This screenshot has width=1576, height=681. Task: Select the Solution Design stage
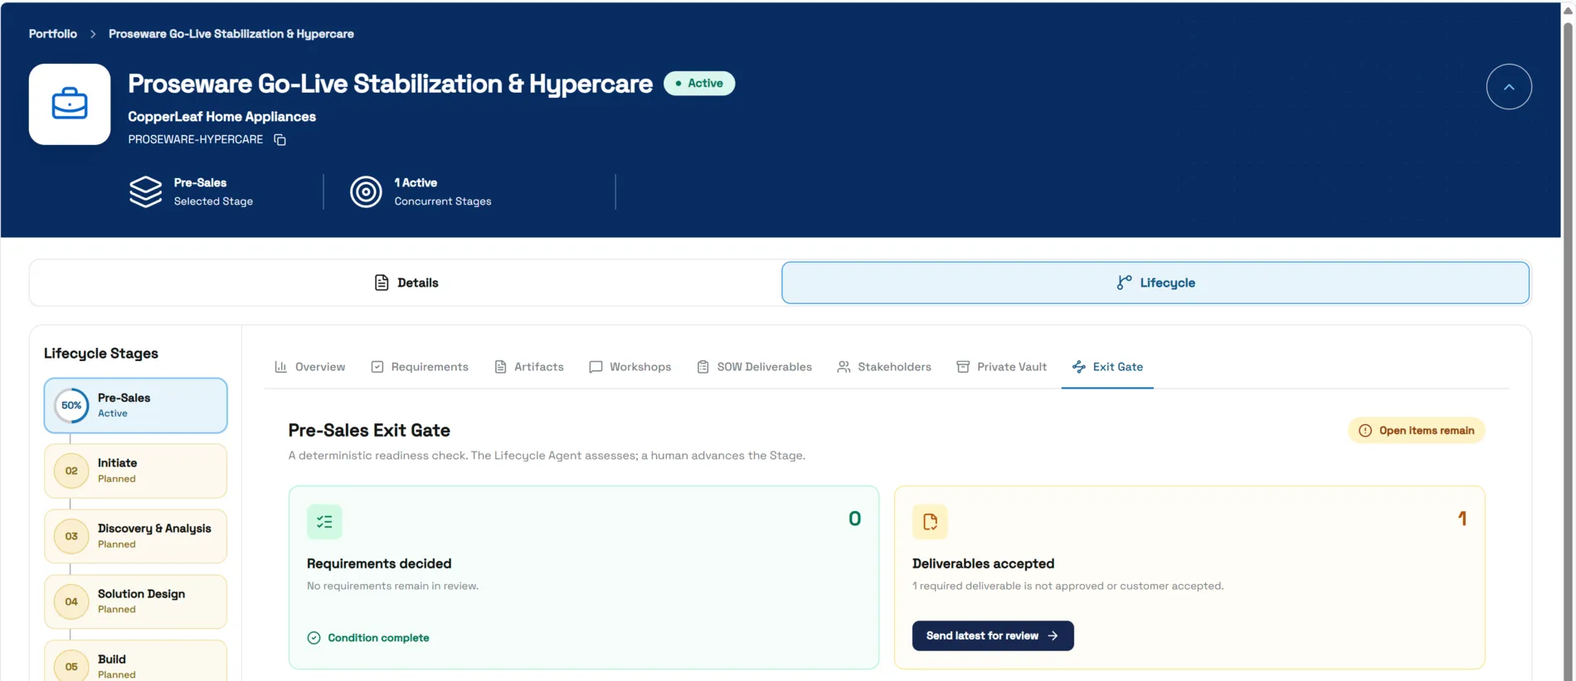[x=136, y=601]
